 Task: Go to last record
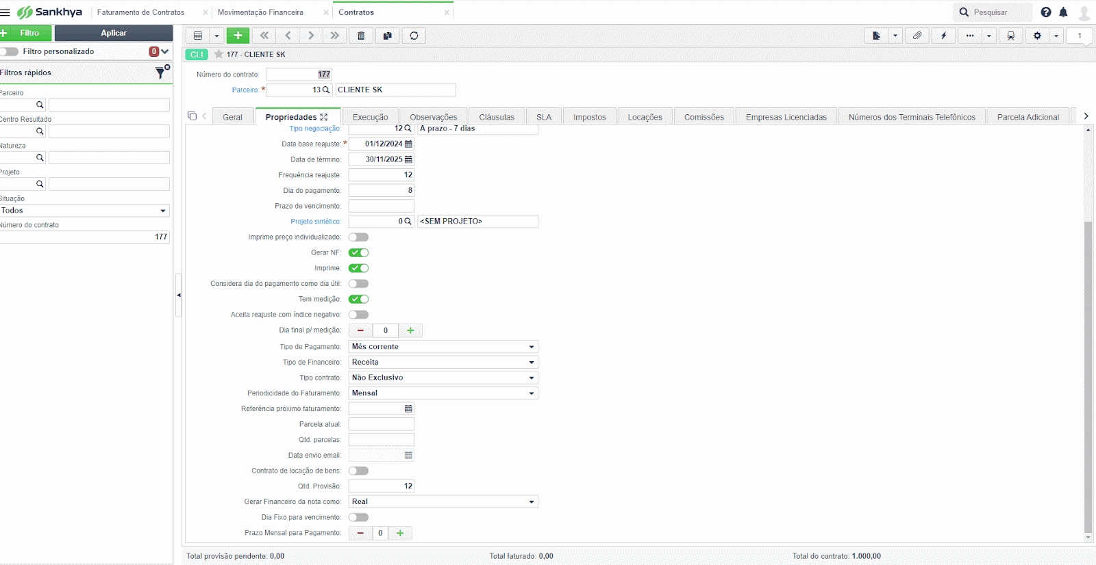pos(335,36)
